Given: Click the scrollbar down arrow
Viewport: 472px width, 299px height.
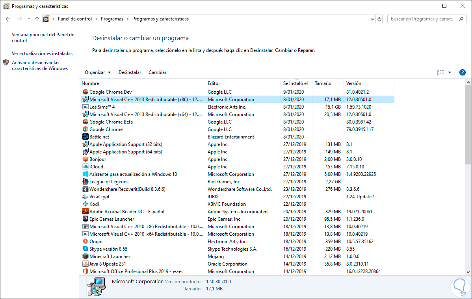Looking at the screenshot, I should [x=468, y=272].
